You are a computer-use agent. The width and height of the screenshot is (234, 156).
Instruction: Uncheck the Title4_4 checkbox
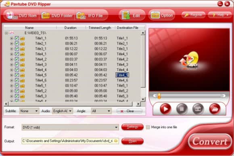point(17,70)
